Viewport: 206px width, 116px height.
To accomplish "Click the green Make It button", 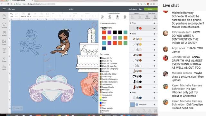I will click(x=151, y=9).
